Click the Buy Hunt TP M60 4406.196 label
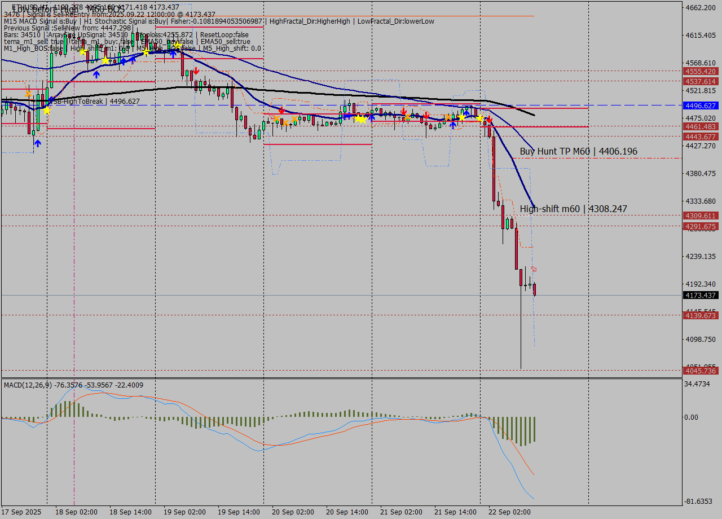Viewport: 722px width, 519px height. click(578, 151)
